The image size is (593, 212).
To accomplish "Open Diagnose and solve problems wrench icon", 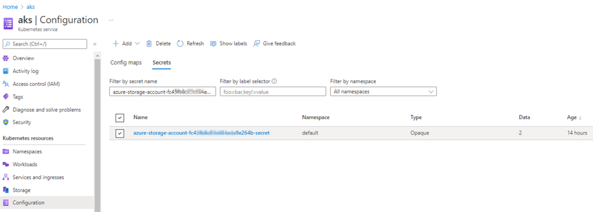I will click(x=6, y=109).
